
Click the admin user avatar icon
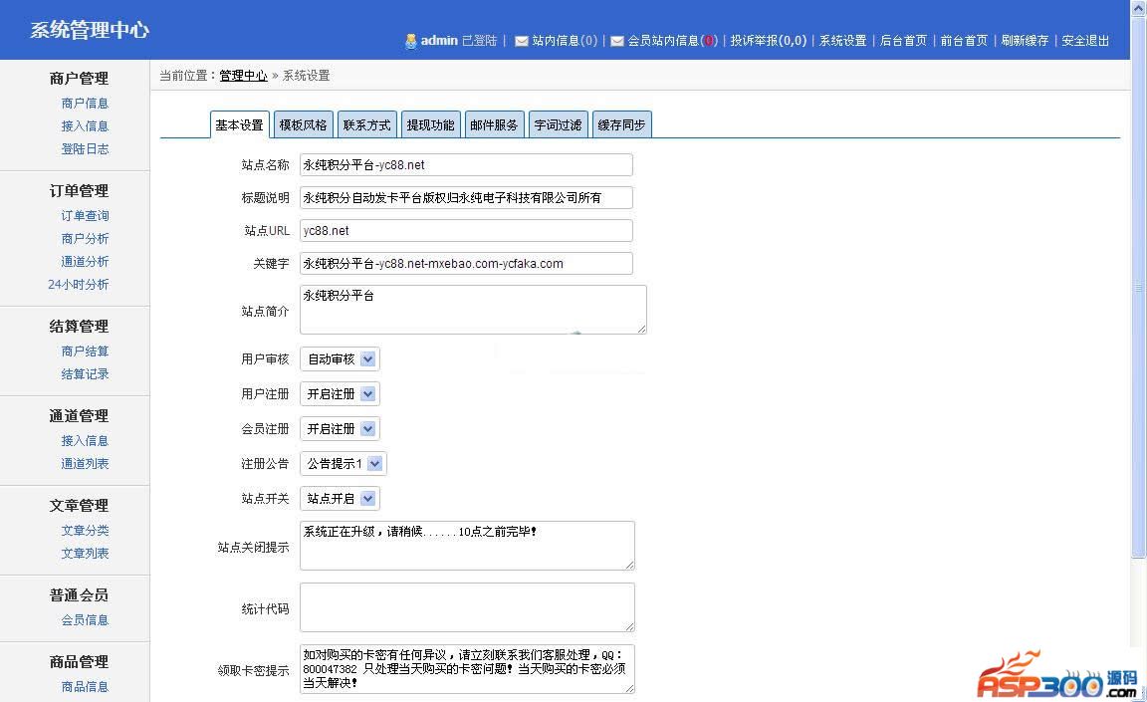(410, 41)
